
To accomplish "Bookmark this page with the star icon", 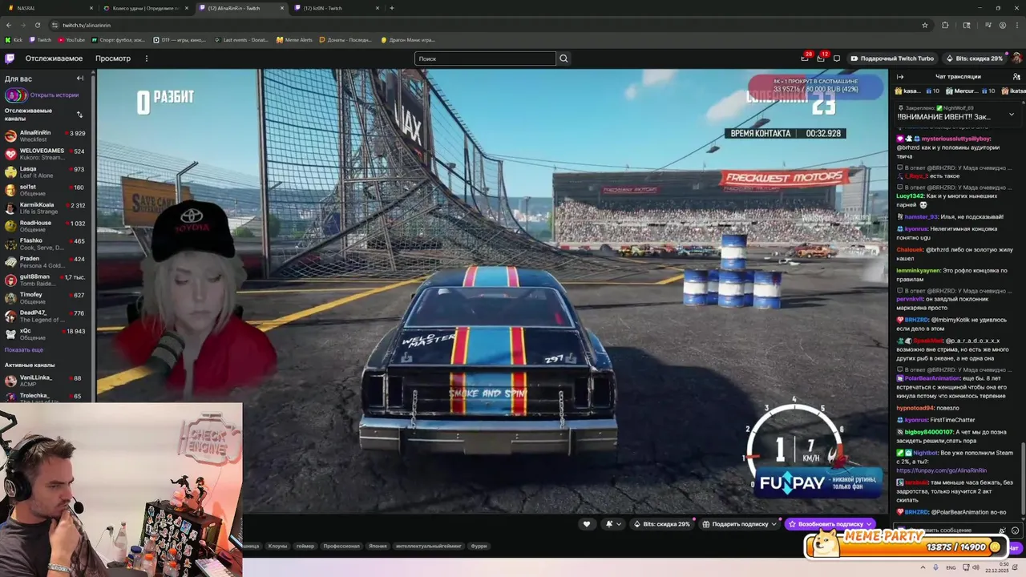I will 925,25.
